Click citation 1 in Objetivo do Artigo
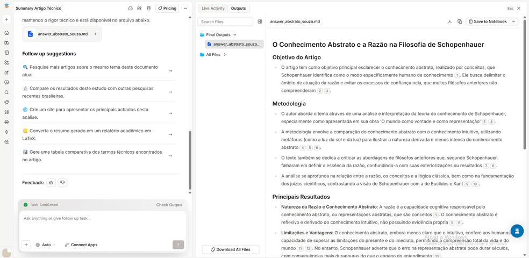This screenshot has height=258, width=529. [x=457, y=75]
